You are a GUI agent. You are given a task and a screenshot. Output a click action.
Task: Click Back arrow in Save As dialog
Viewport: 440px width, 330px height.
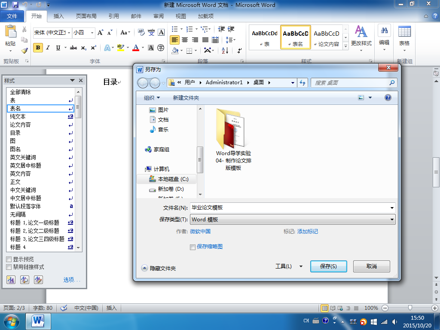[x=143, y=83]
